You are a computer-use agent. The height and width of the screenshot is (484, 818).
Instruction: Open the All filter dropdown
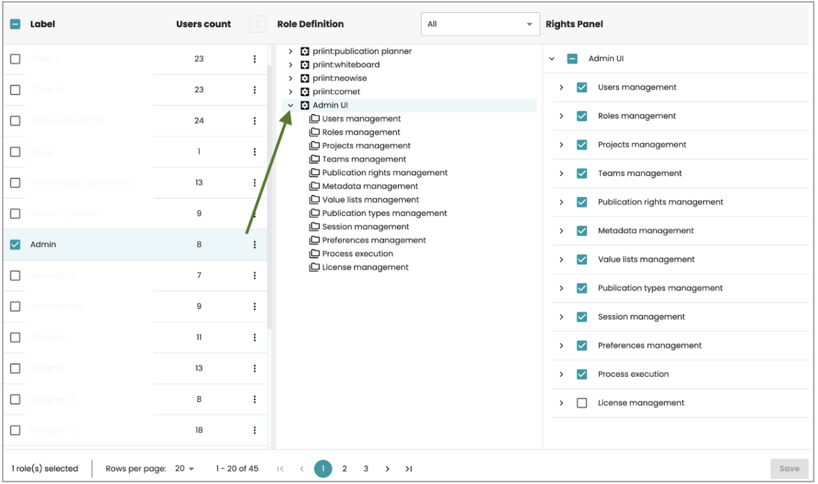(480, 24)
